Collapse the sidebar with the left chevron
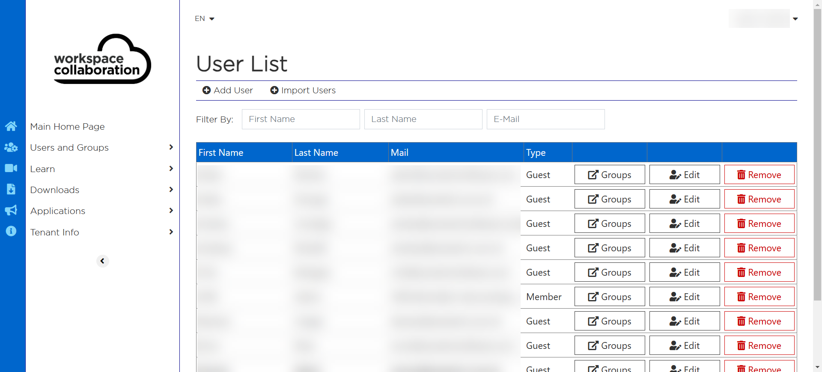 coord(102,261)
